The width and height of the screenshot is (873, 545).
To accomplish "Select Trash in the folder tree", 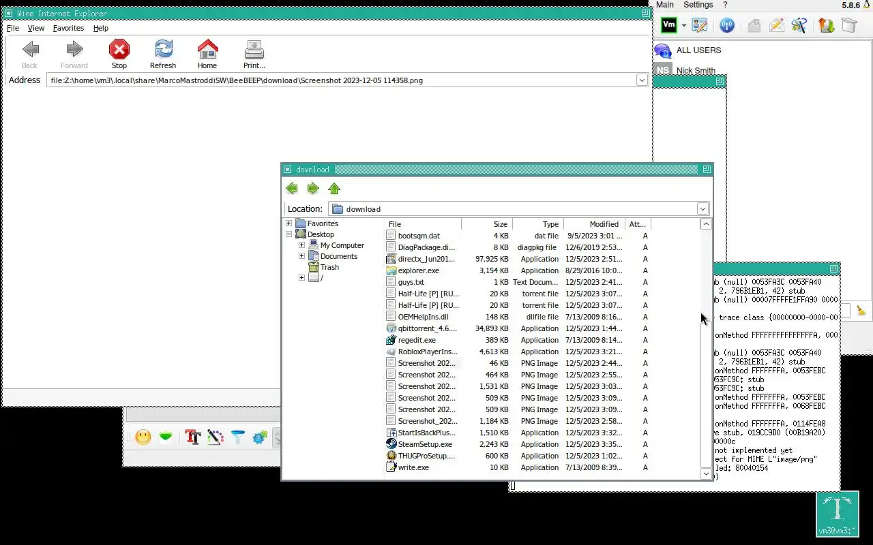I will click(x=329, y=267).
